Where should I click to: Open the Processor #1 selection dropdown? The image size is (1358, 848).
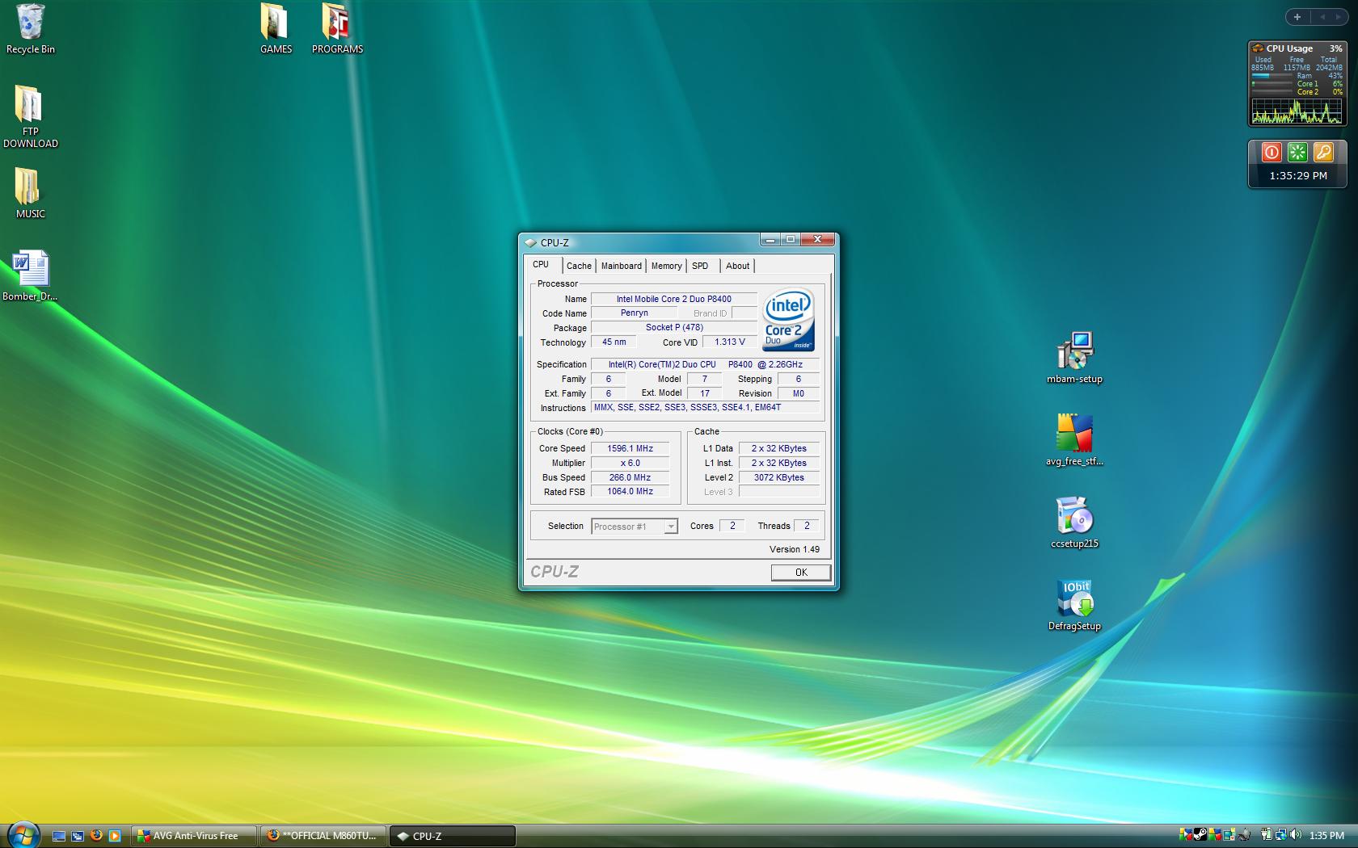[x=635, y=527]
